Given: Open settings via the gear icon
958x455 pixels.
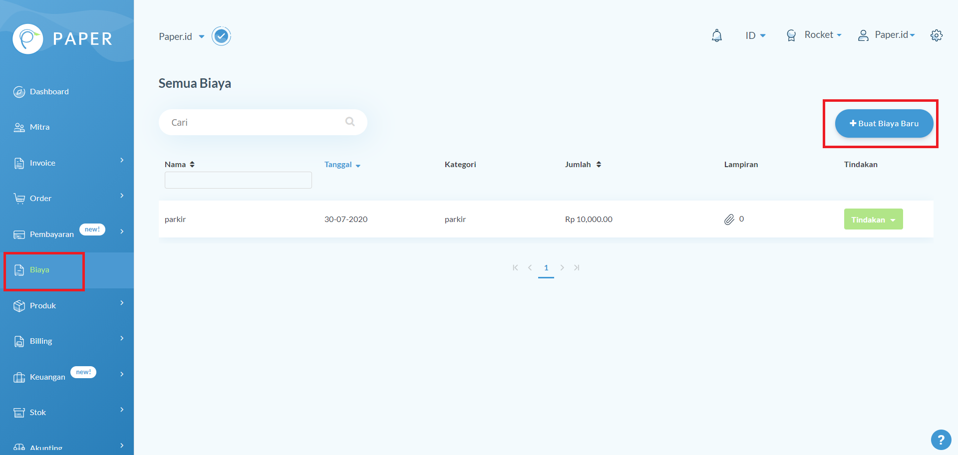Looking at the screenshot, I should point(936,35).
